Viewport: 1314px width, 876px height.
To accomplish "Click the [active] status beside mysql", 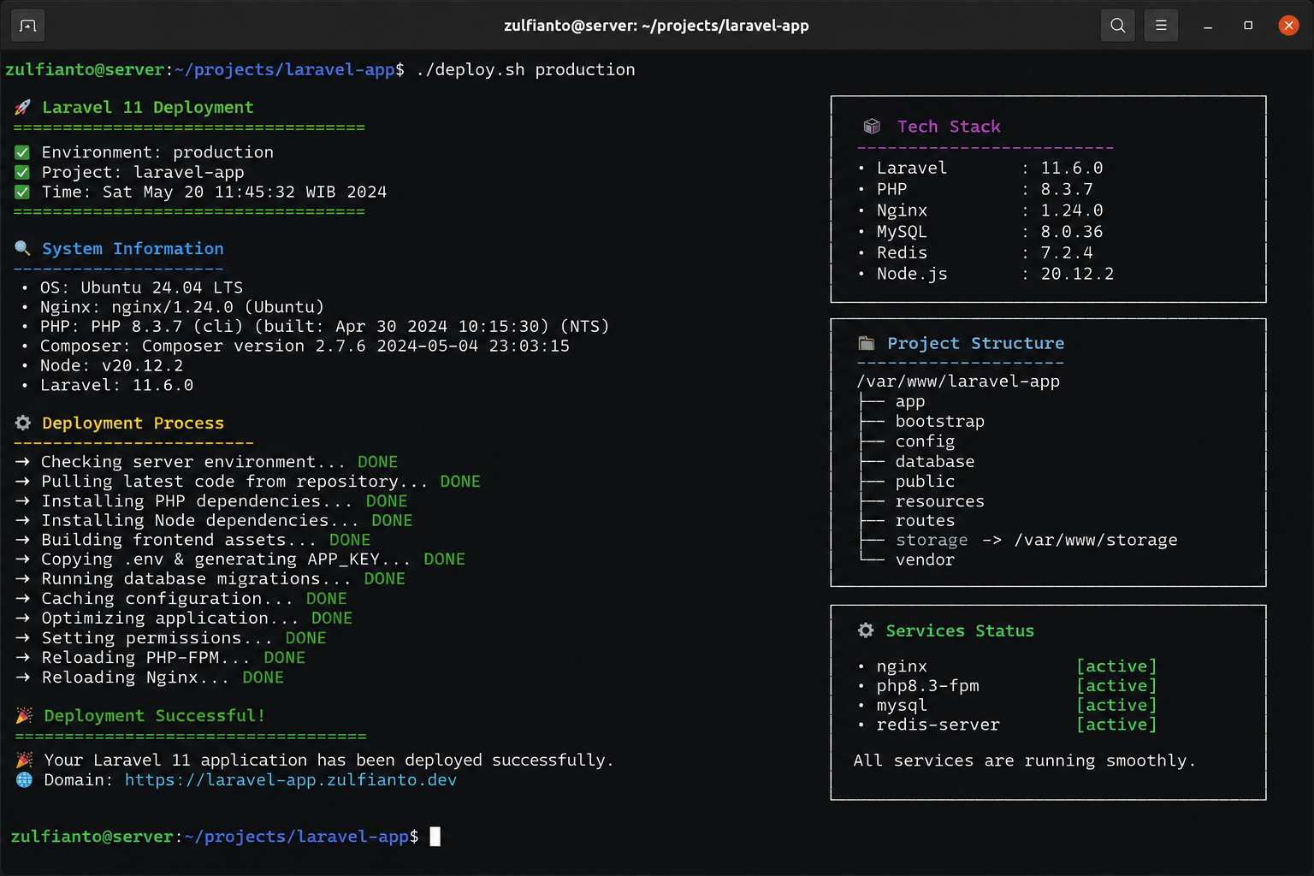I will 1116,705.
